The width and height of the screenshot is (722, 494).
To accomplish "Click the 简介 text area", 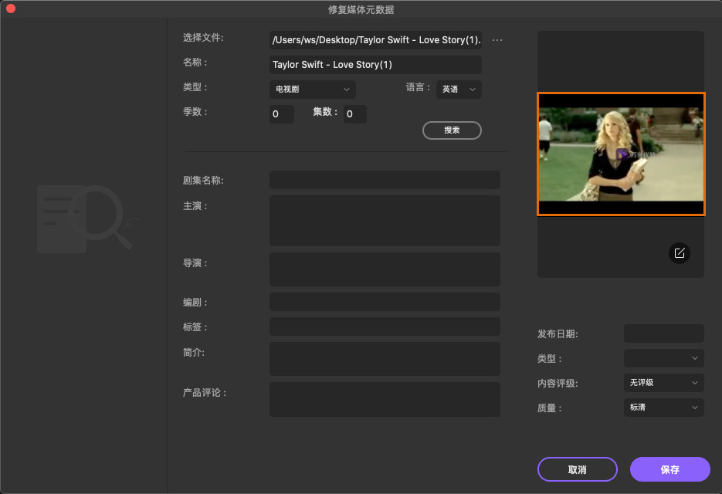I will pos(385,359).
